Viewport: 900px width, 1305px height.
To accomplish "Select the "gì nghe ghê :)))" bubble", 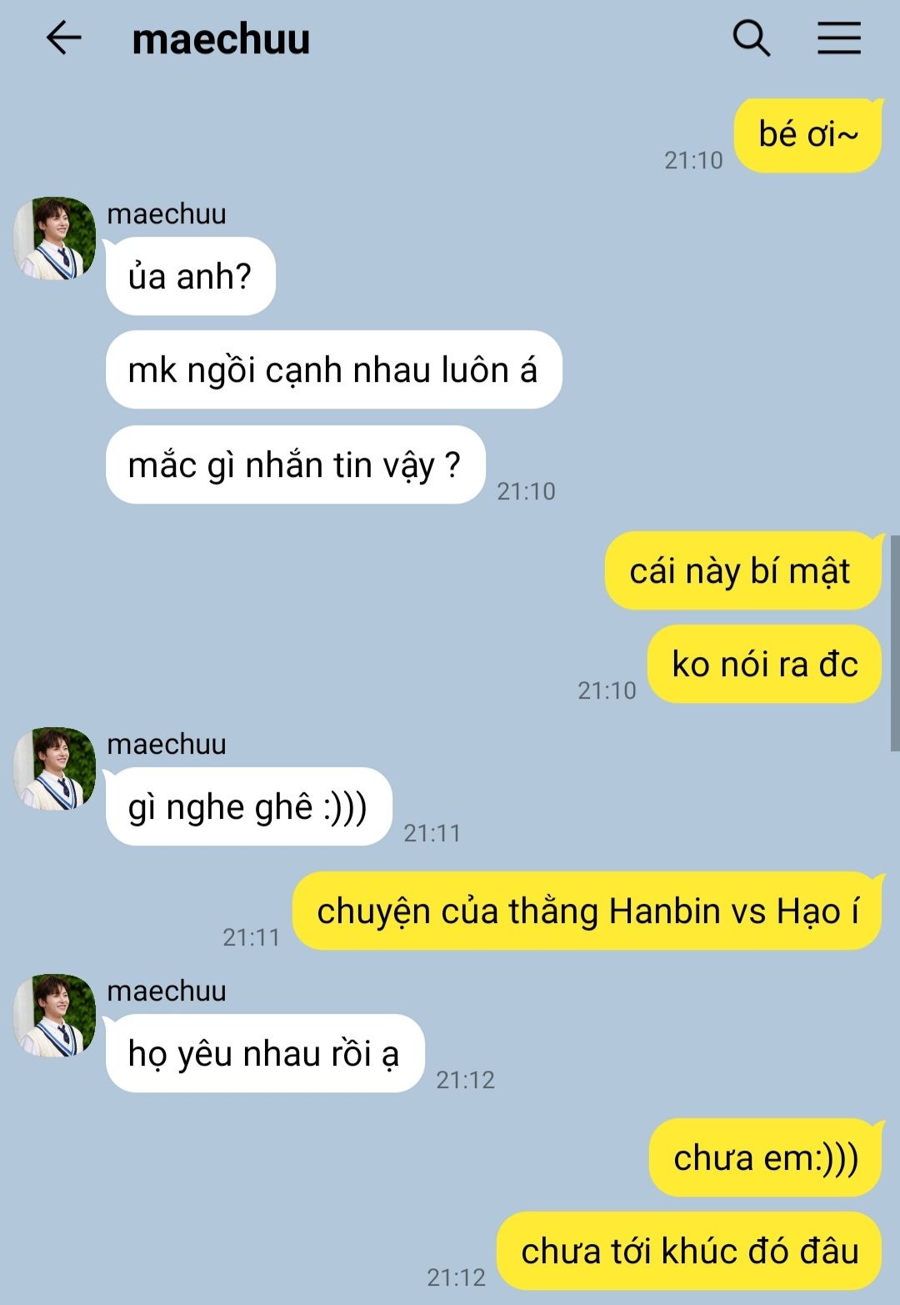I will (248, 806).
